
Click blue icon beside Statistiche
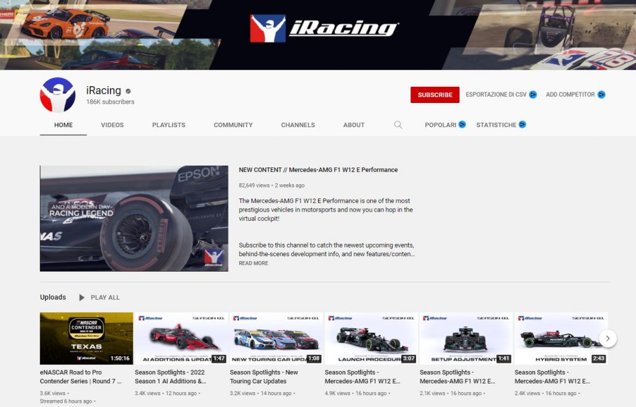click(x=522, y=125)
